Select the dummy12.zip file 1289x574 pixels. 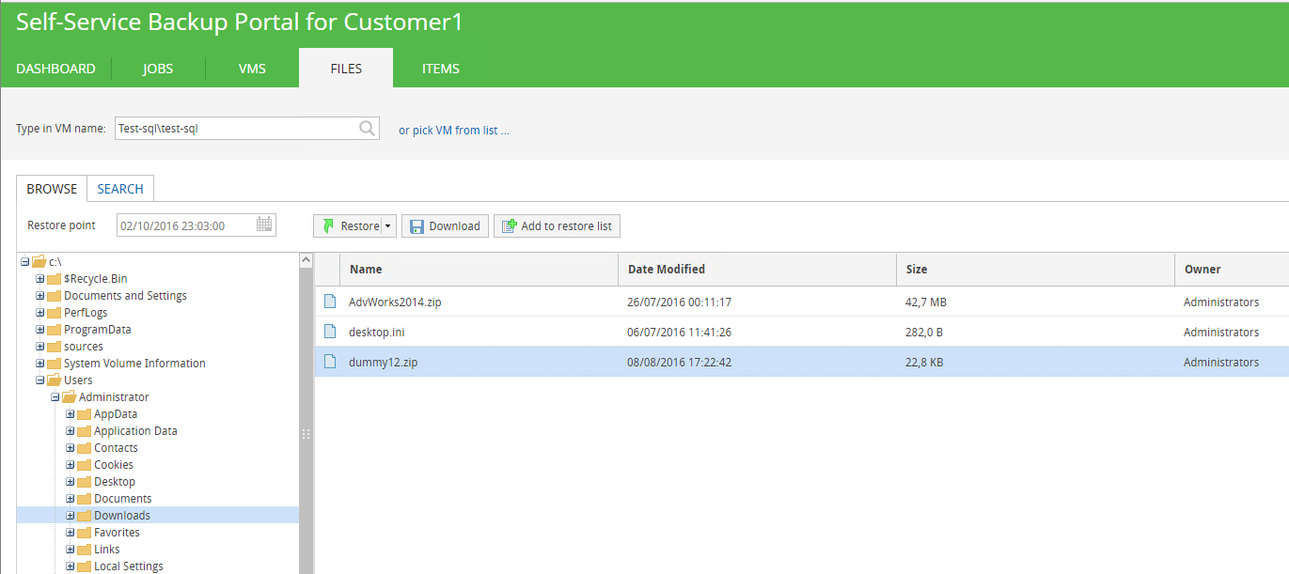(802, 362)
